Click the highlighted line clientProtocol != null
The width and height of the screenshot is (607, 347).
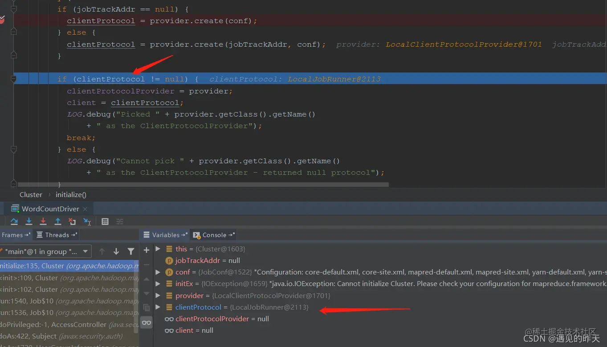tap(310, 79)
